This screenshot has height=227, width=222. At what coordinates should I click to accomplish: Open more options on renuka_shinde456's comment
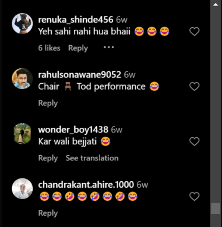pyautogui.click(x=109, y=48)
